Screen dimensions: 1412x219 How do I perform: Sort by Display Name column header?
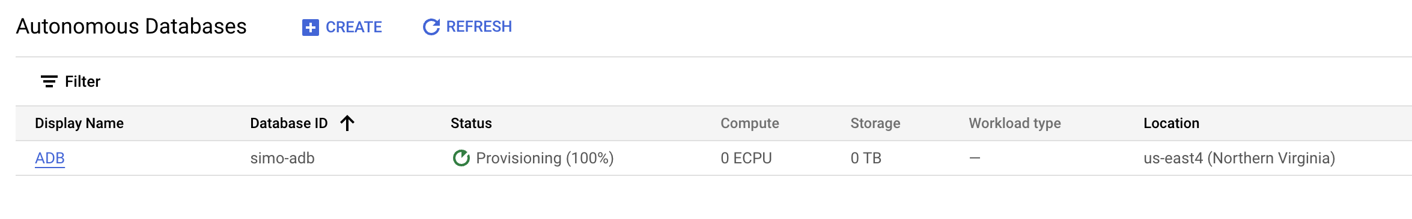tap(79, 123)
